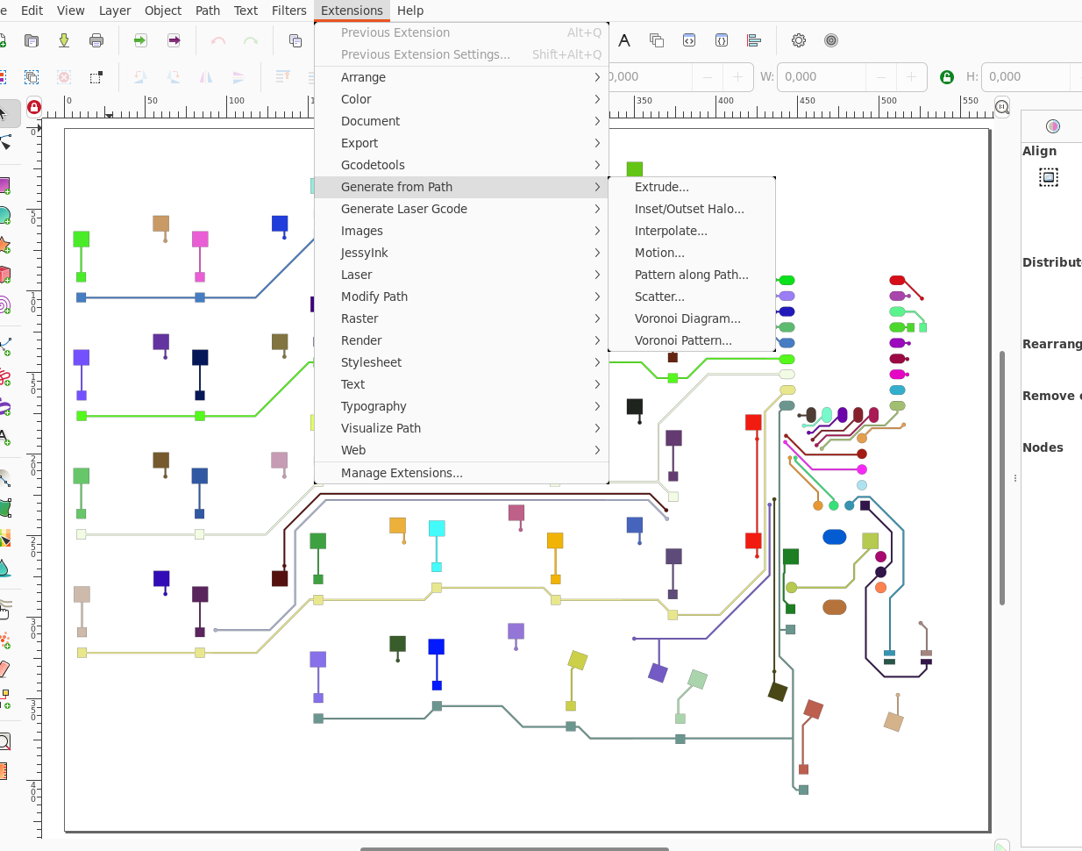Viewport: 1082px width, 851px height.
Task: Click the toggle selection box icon
Action: click(96, 77)
